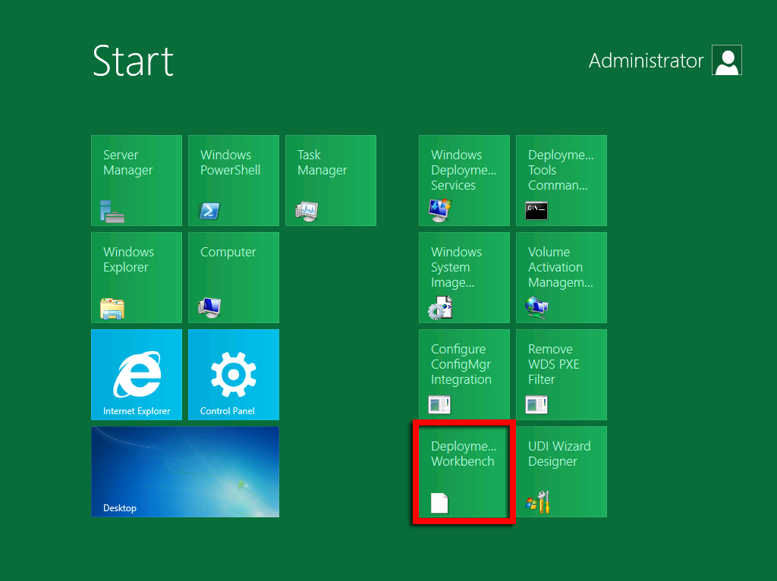Open the Windows Explorer tile
The width and height of the screenshot is (777, 581).
(137, 278)
